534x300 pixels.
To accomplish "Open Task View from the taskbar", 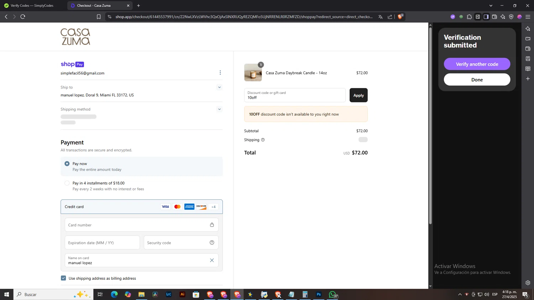I will (100, 294).
